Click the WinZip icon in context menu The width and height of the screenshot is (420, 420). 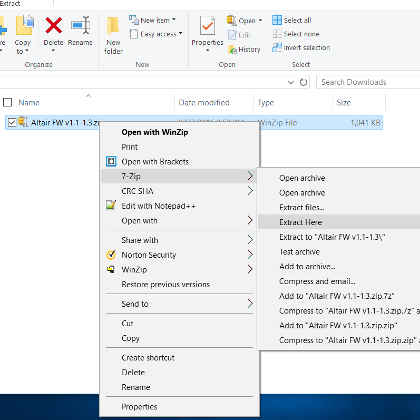(x=111, y=269)
